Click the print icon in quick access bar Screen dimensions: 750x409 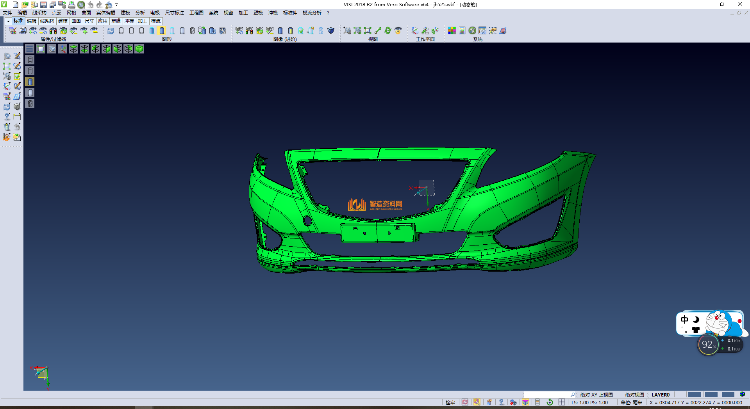72,5
